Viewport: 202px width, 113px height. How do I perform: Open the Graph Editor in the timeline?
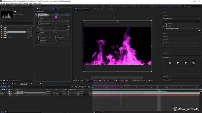(x=89, y=87)
